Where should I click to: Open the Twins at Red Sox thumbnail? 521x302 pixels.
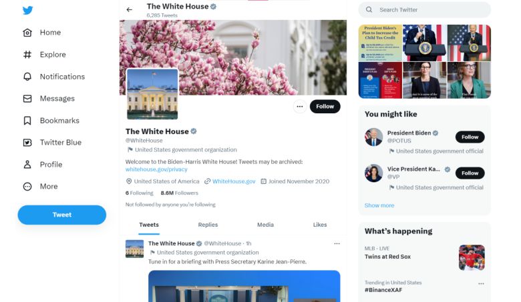(472, 257)
